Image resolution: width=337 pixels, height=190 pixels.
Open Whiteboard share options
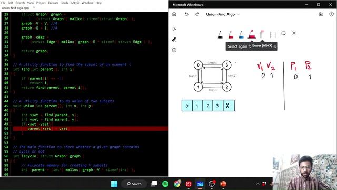click(321, 14)
